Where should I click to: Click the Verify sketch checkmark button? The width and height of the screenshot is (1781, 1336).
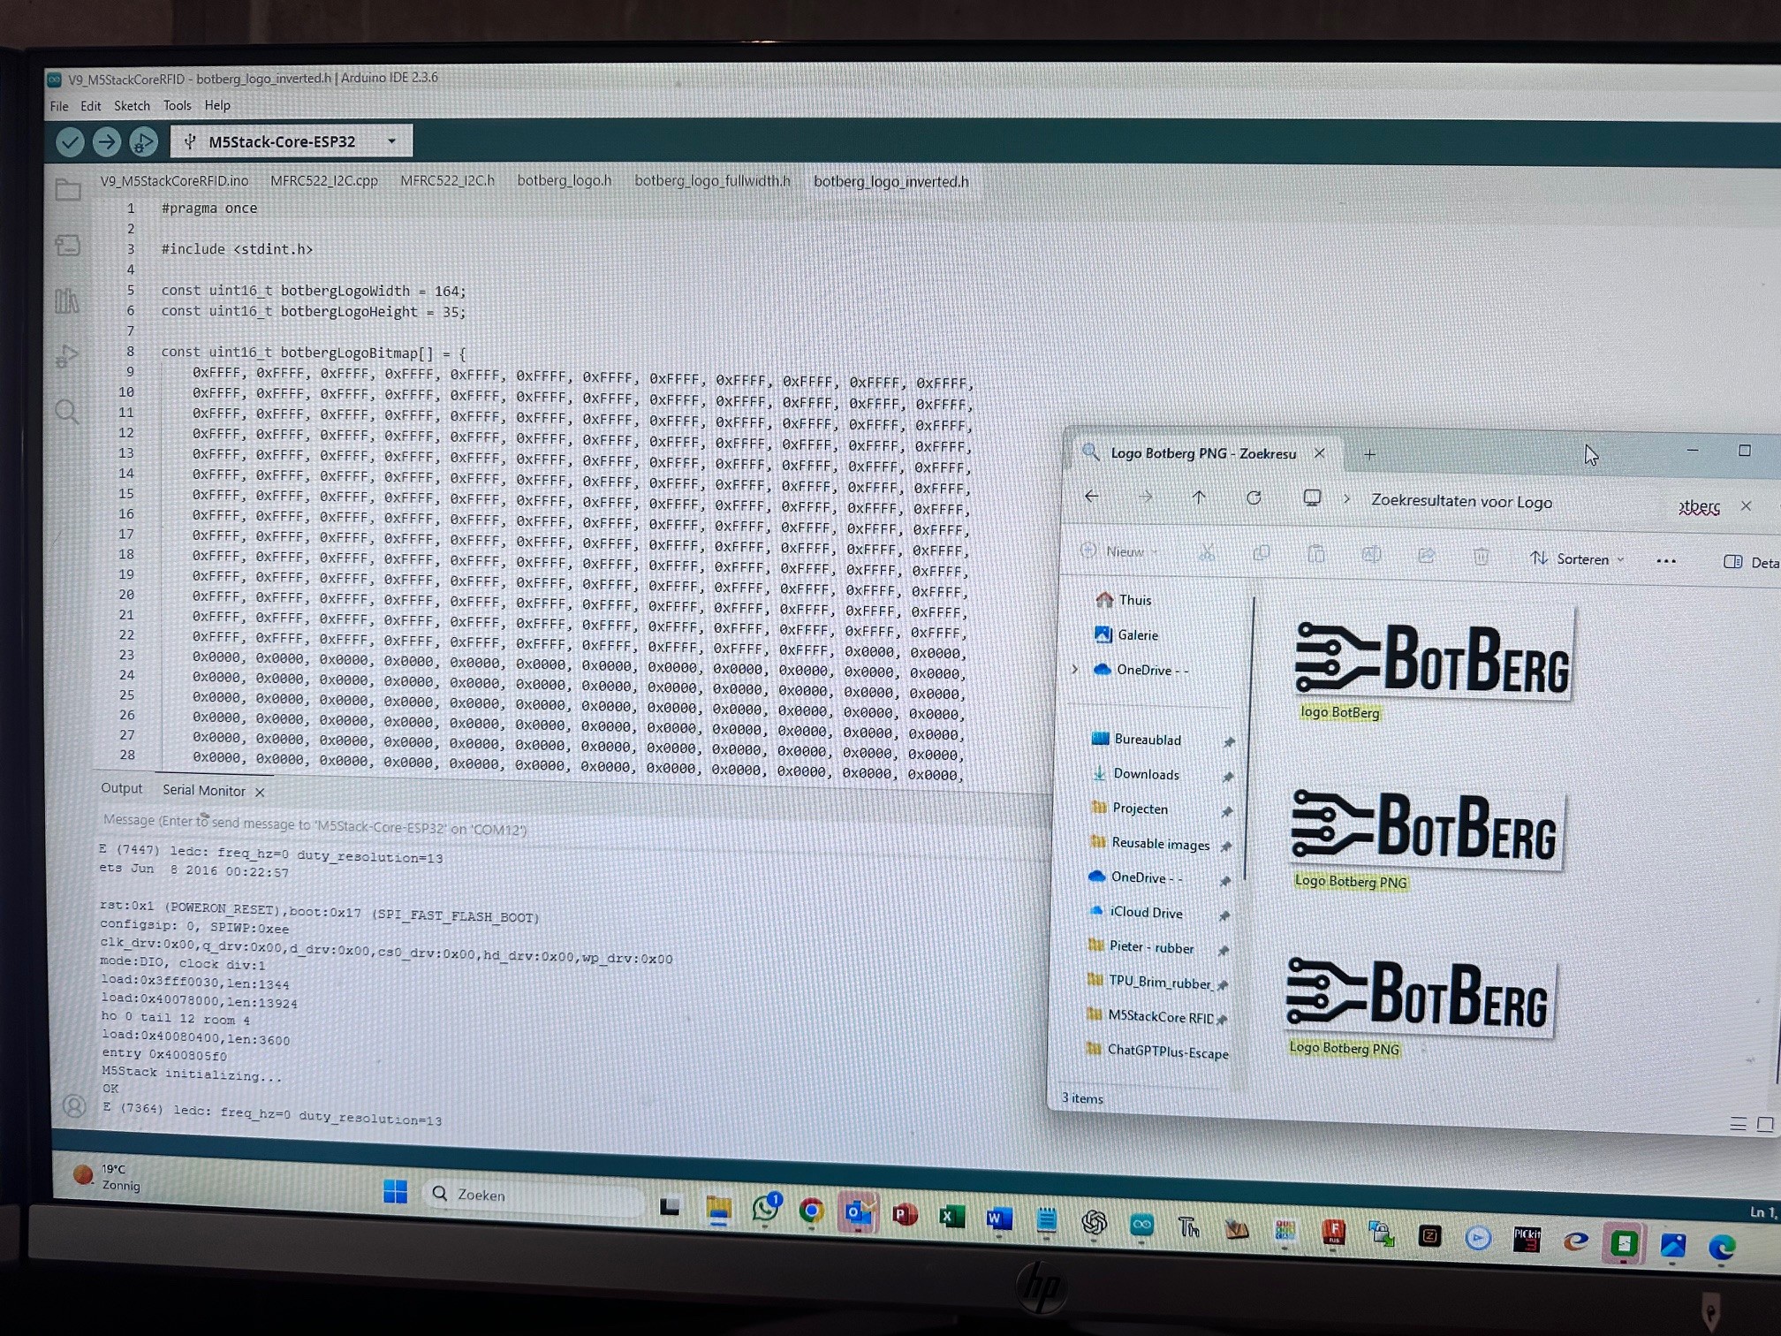click(x=70, y=141)
